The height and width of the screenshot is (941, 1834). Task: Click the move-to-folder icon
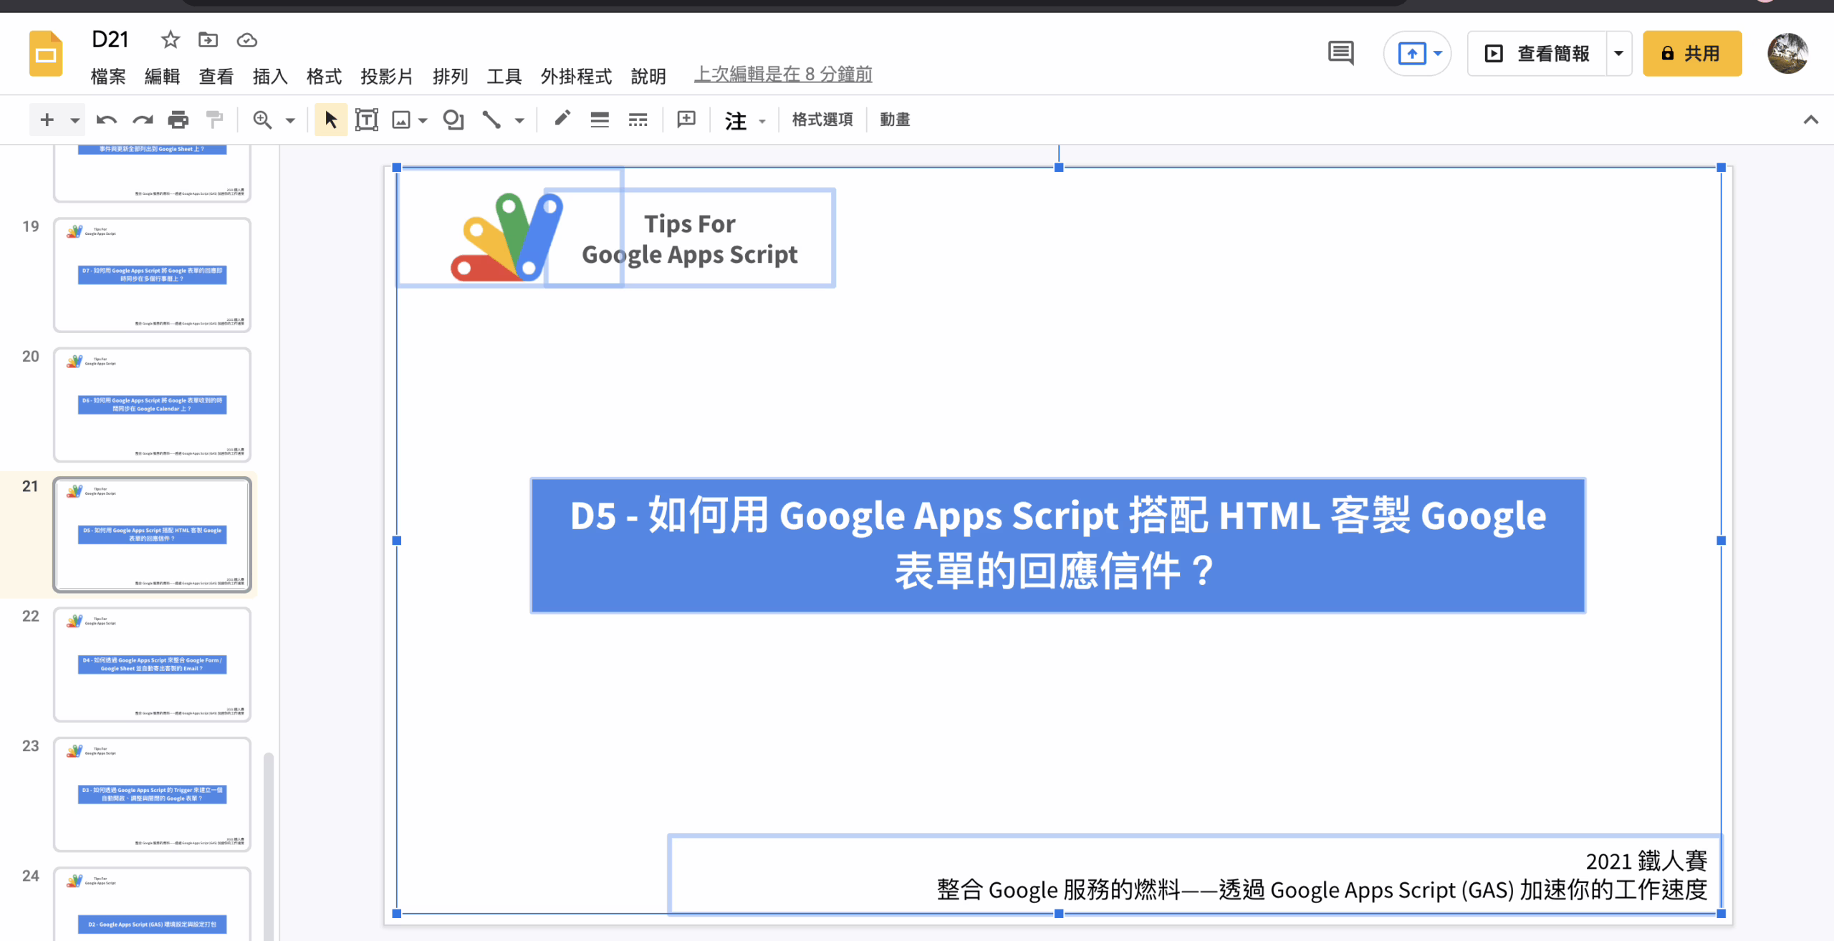pyautogui.click(x=208, y=39)
